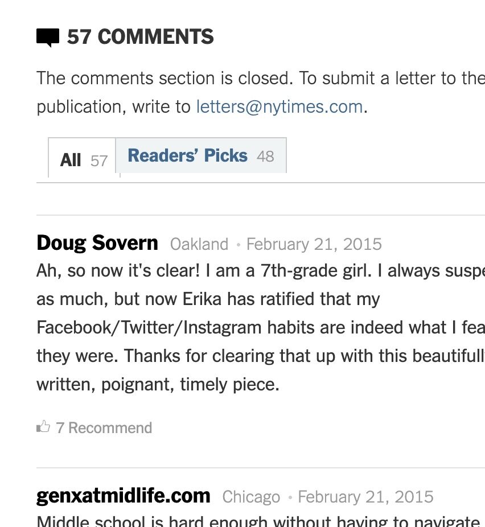Click commenter name genxatmidlife.com
The image size is (485, 527).
pyautogui.click(x=123, y=496)
